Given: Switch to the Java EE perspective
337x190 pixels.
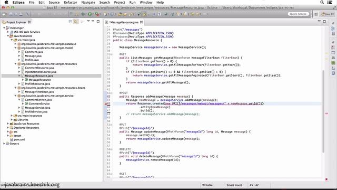Looking at the screenshot, I should coord(328,14).
